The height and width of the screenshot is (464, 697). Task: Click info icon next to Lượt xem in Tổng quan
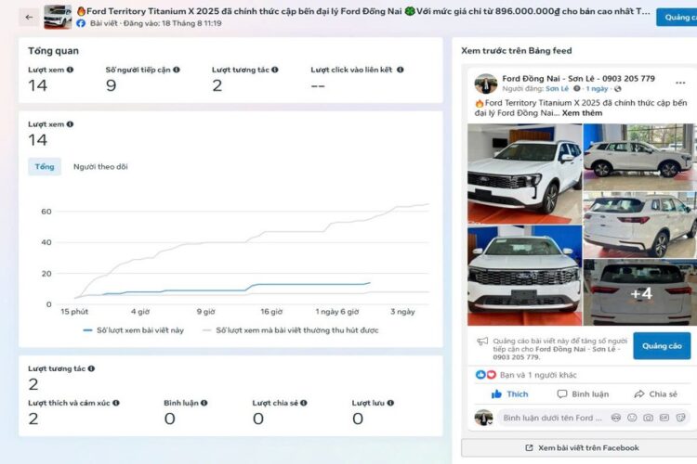(71, 70)
